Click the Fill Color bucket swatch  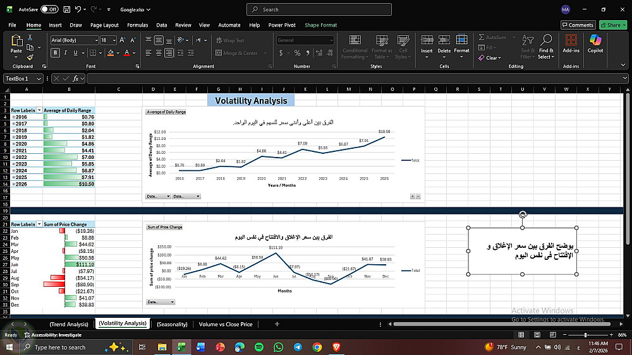pos(111,53)
